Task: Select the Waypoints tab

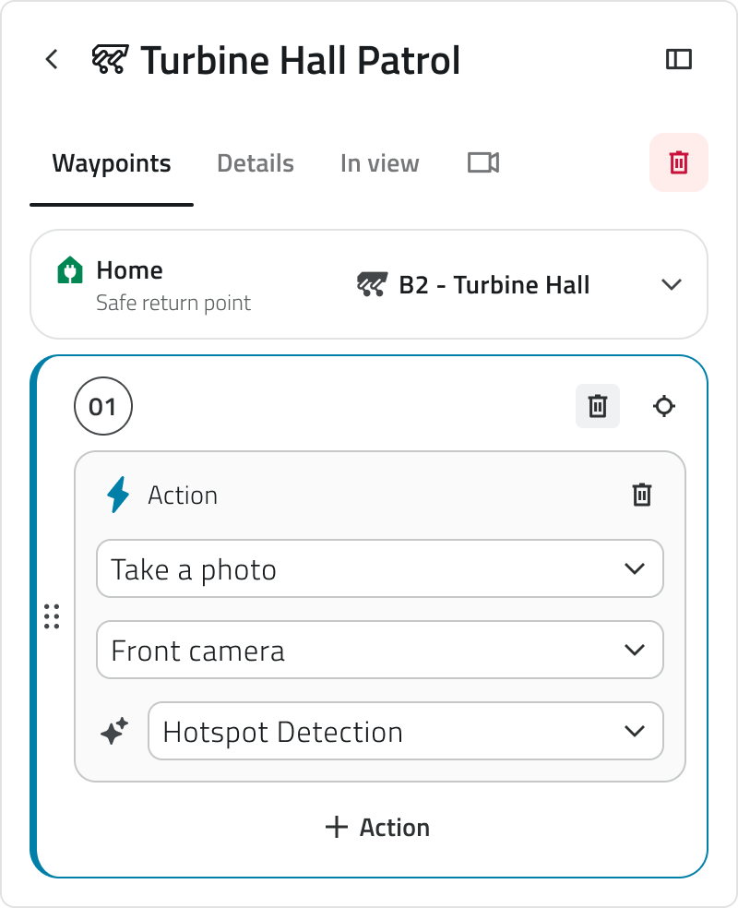Action: (x=112, y=163)
